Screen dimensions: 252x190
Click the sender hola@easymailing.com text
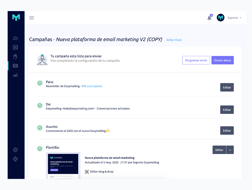[x=78, y=108]
